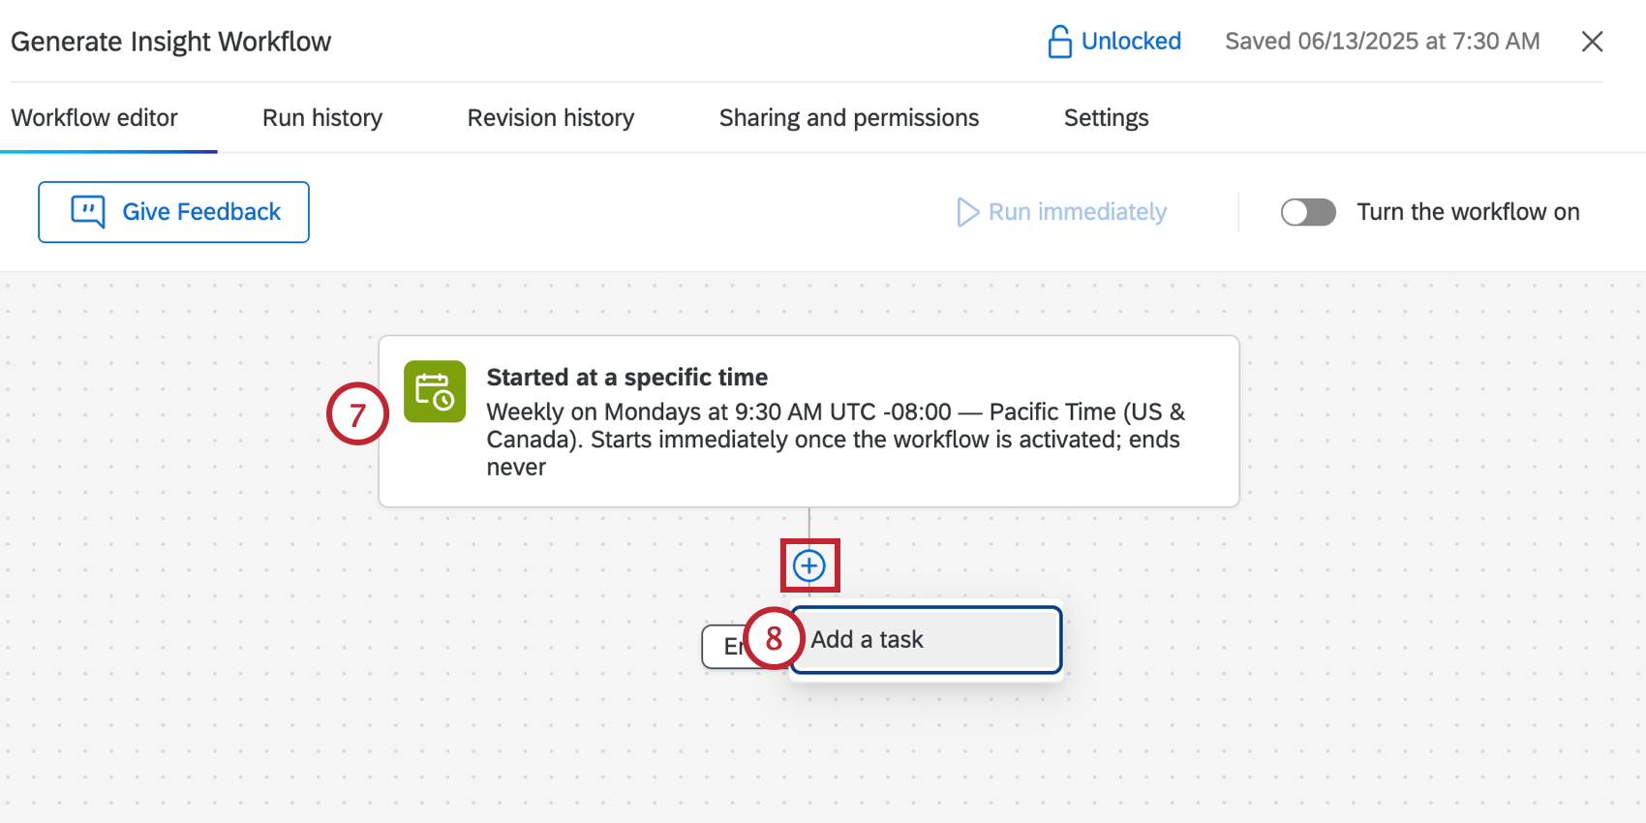Open the weekly schedule trigger card
Image resolution: width=1646 pixels, height=823 pixels.
(809, 420)
